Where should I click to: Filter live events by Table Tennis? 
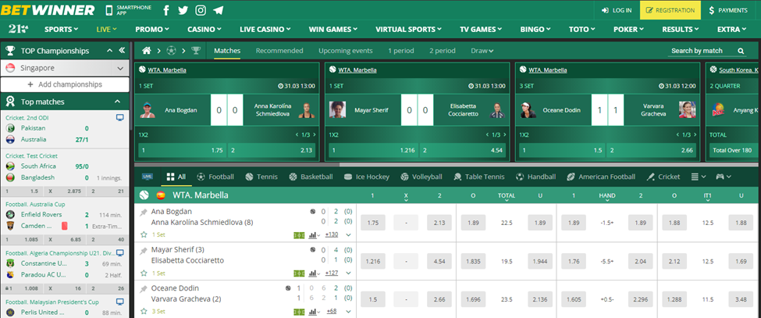point(479,177)
